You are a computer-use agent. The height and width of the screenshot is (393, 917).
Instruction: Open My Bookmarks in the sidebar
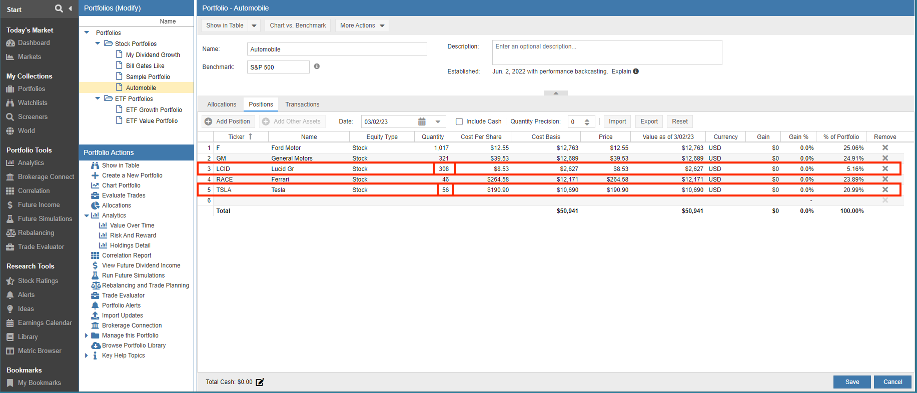tap(40, 383)
